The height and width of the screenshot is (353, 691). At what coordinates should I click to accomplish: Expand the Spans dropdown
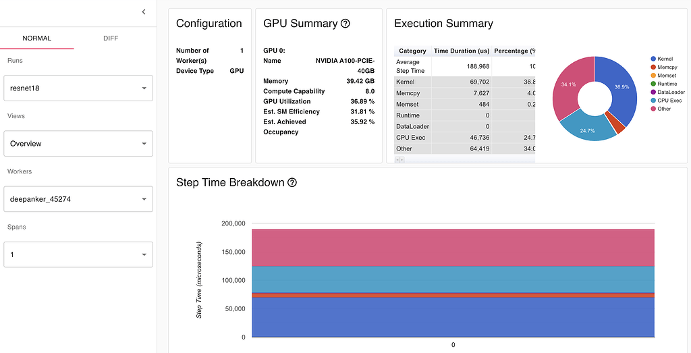[78, 254]
